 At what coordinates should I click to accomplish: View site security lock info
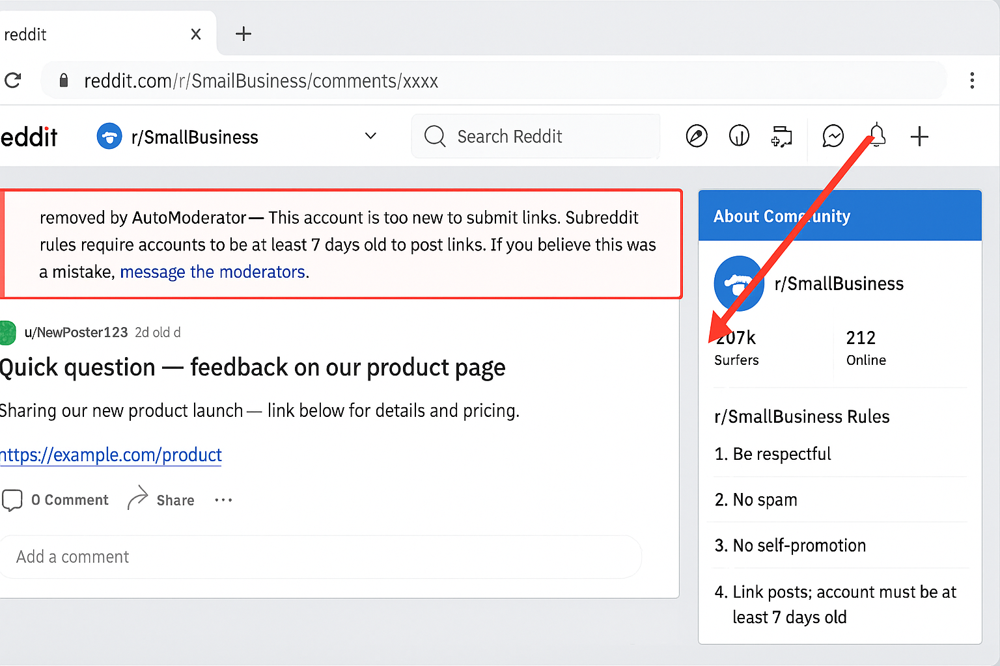[63, 81]
